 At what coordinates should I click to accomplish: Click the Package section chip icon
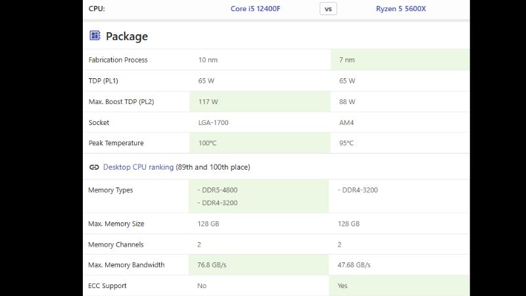tap(95, 36)
